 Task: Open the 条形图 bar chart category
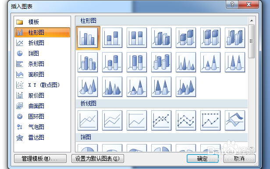[x=43, y=64]
